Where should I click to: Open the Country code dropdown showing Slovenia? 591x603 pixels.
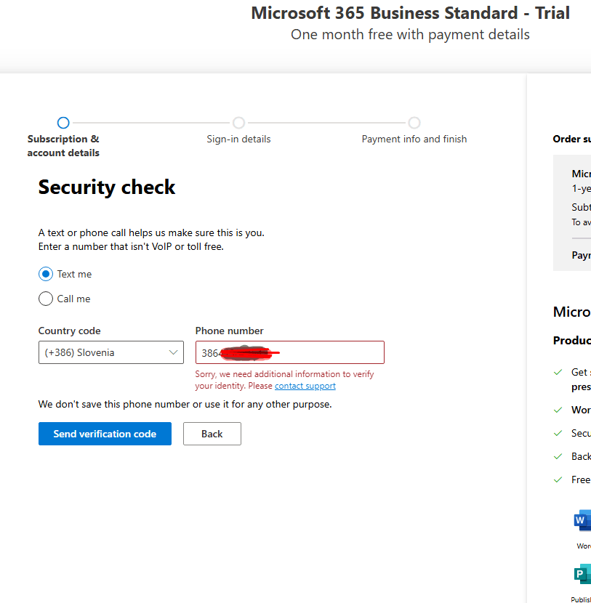111,352
